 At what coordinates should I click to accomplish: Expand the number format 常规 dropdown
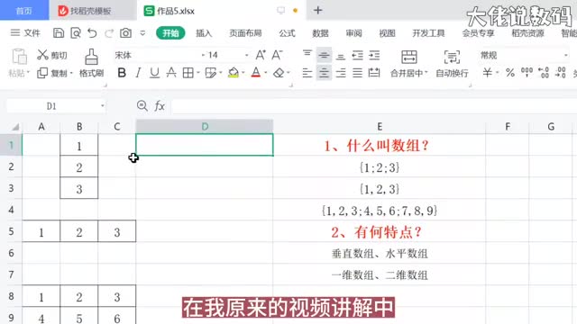(566, 55)
